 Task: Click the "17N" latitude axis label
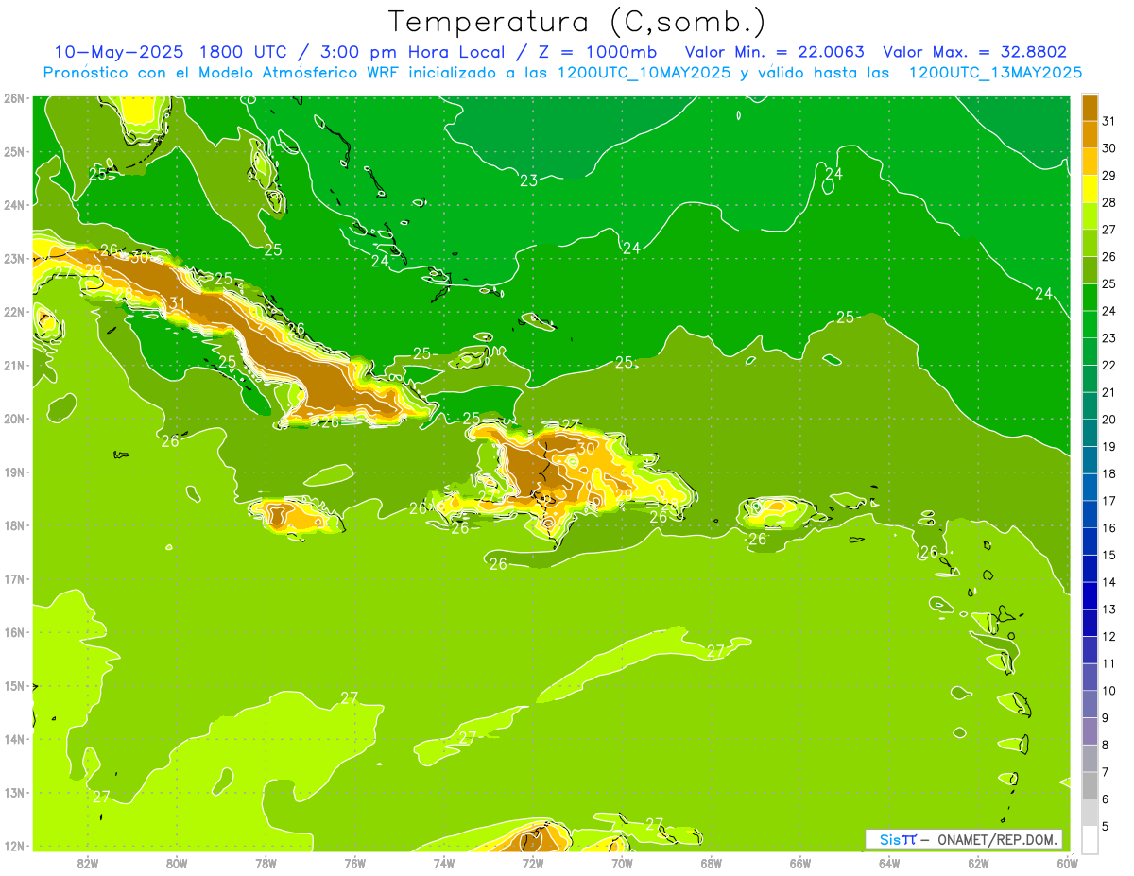point(13,579)
